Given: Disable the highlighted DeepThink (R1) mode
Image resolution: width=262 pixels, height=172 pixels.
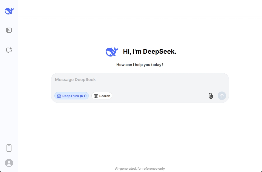Looking at the screenshot, I should [x=71, y=96].
